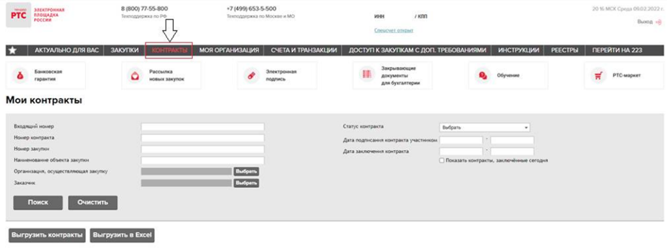Open the Обучение icon

(483, 75)
